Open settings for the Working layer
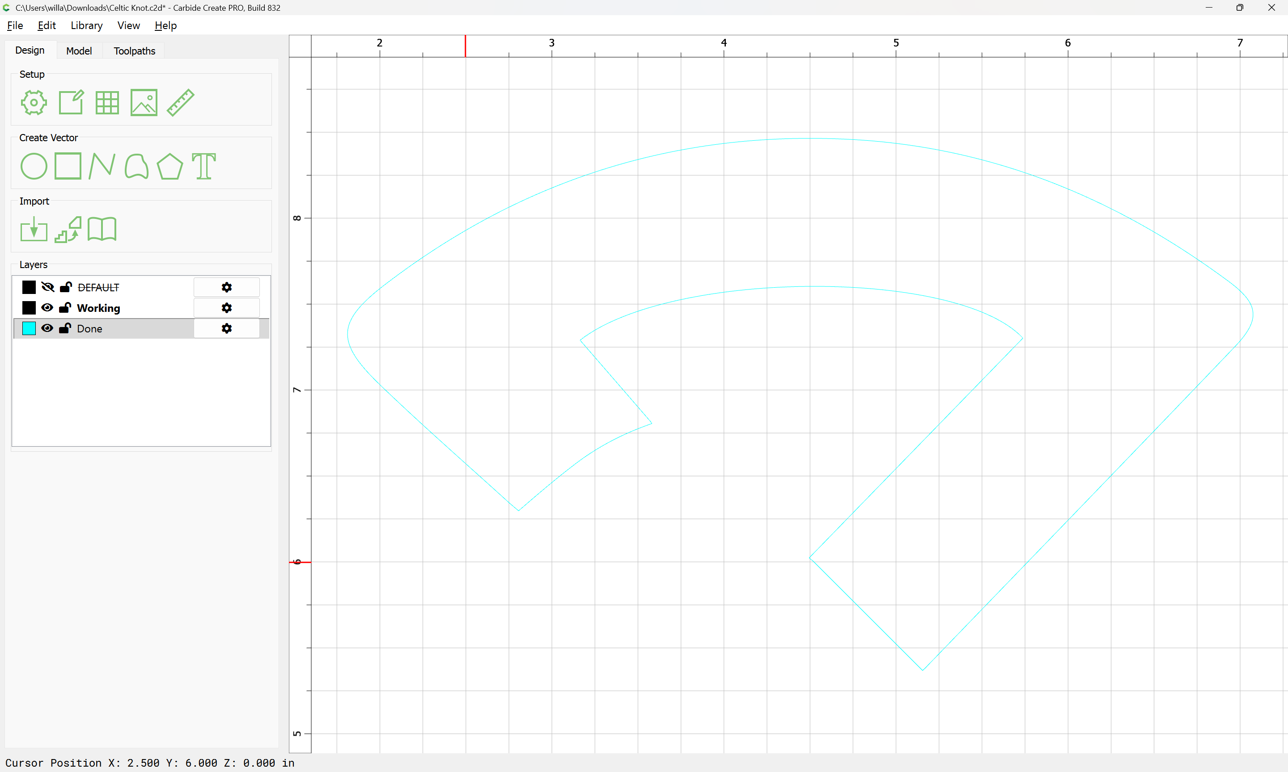The image size is (1288, 772). click(226, 308)
